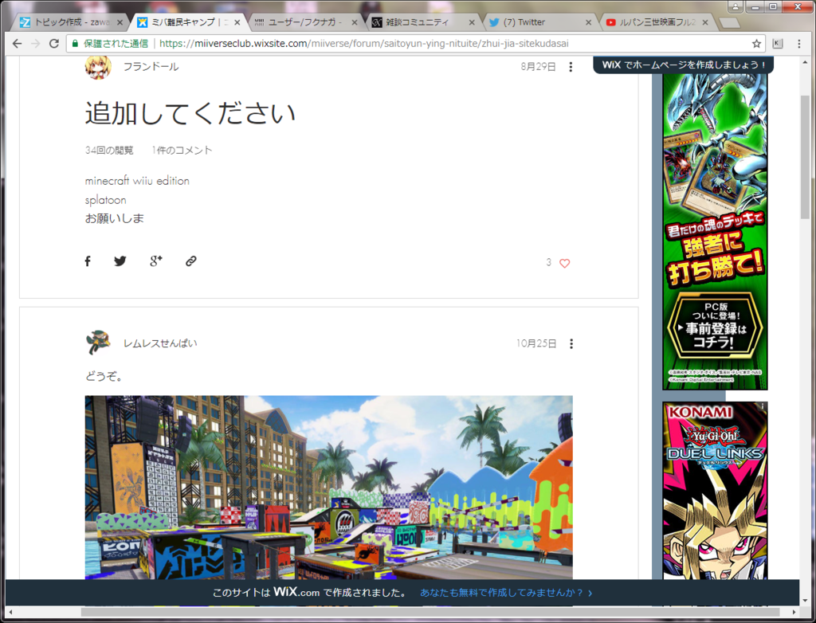Click the 8月29日 post date
Screen dimensions: 816x623
pos(538,67)
